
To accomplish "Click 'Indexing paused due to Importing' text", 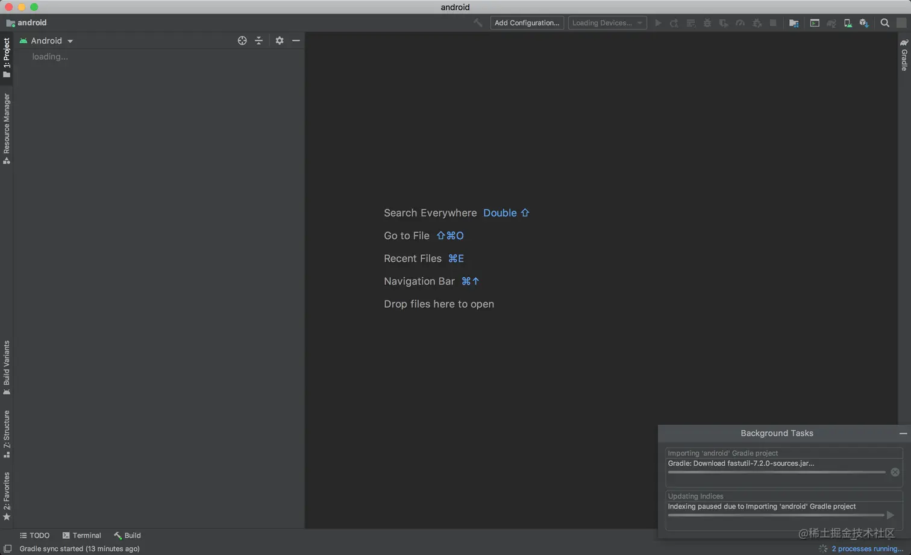I will click(762, 506).
